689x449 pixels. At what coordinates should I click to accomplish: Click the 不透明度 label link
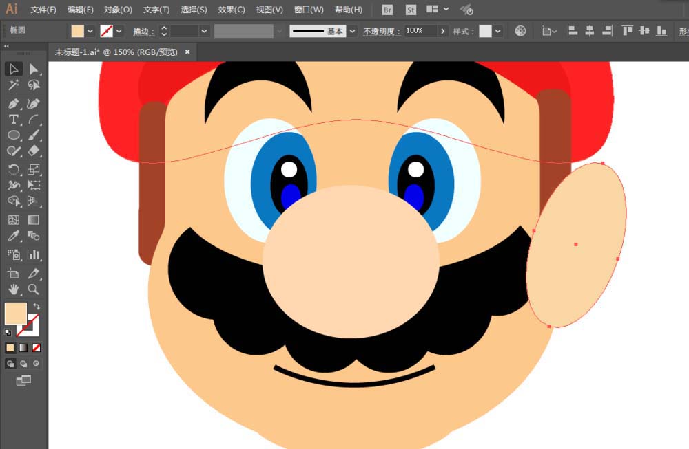point(381,31)
